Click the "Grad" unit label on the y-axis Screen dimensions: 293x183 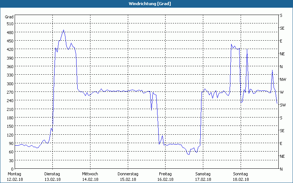click(x=9, y=17)
